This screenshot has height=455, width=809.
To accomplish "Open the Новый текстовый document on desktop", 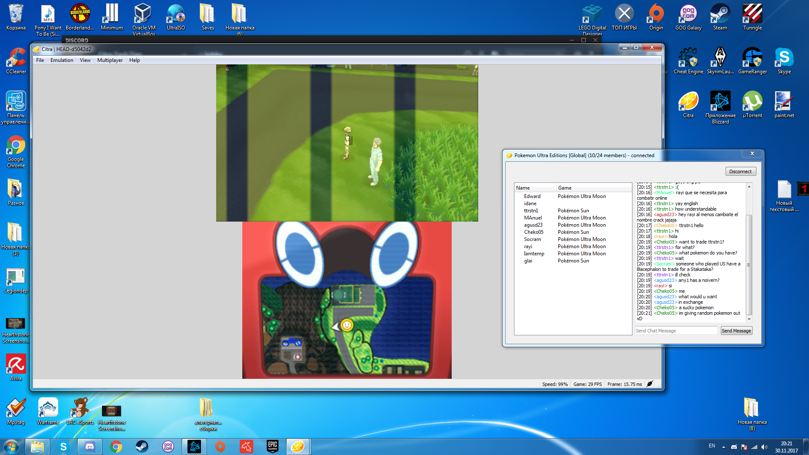I will 784,195.
